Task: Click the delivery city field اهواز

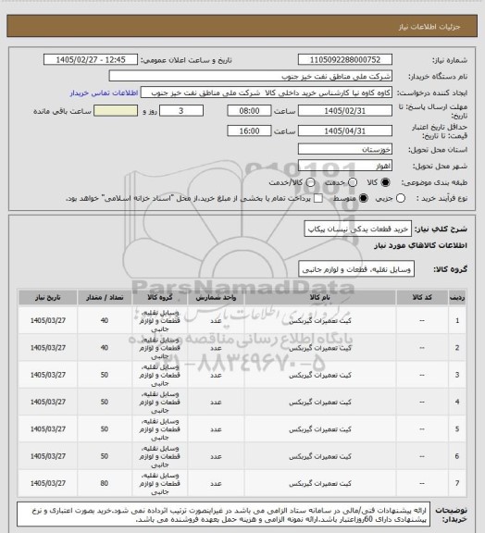Action: pyautogui.click(x=345, y=166)
